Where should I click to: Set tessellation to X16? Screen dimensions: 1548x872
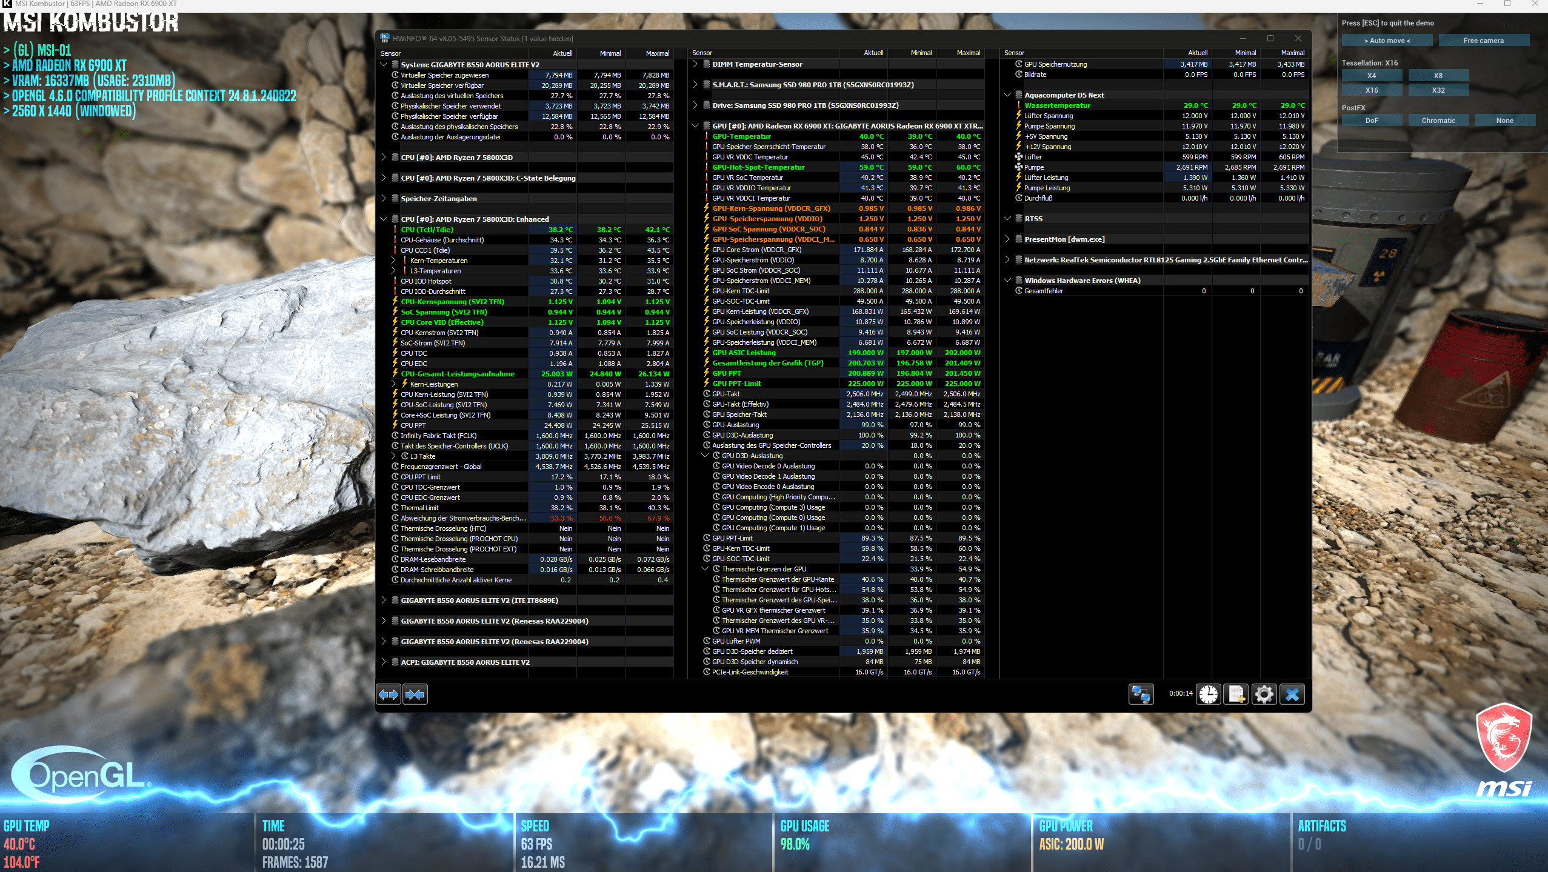pyautogui.click(x=1372, y=90)
